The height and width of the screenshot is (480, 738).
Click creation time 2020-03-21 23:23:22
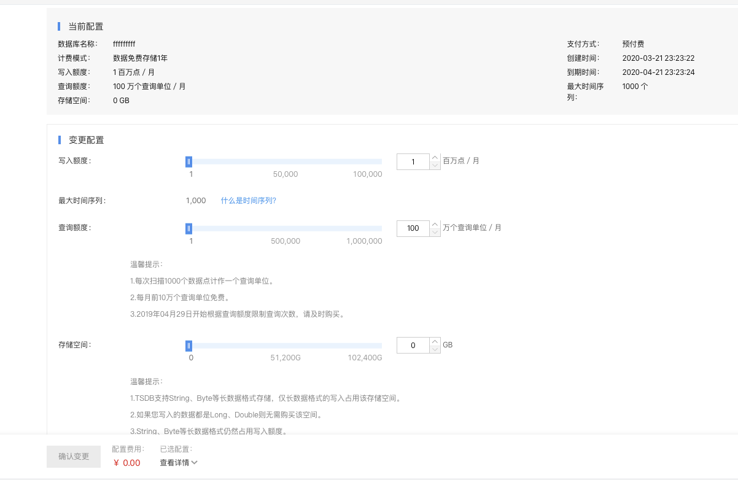658,58
